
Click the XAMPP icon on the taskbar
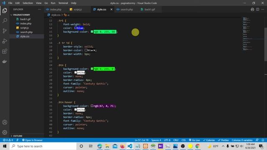pyautogui.click(x=146, y=146)
